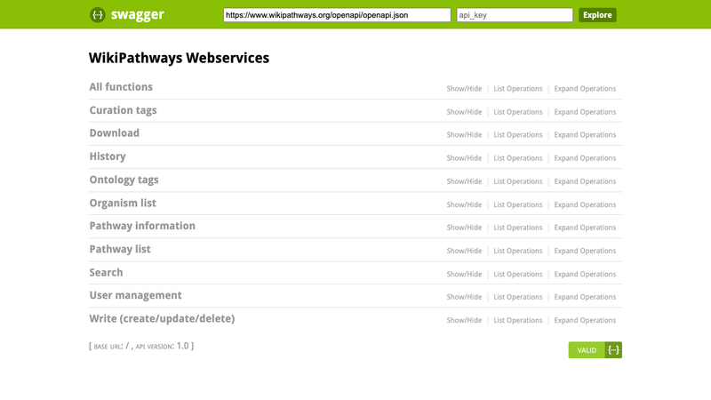Expand Operations for Curation tags
711x400 pixels.
(x=585, y=112)
